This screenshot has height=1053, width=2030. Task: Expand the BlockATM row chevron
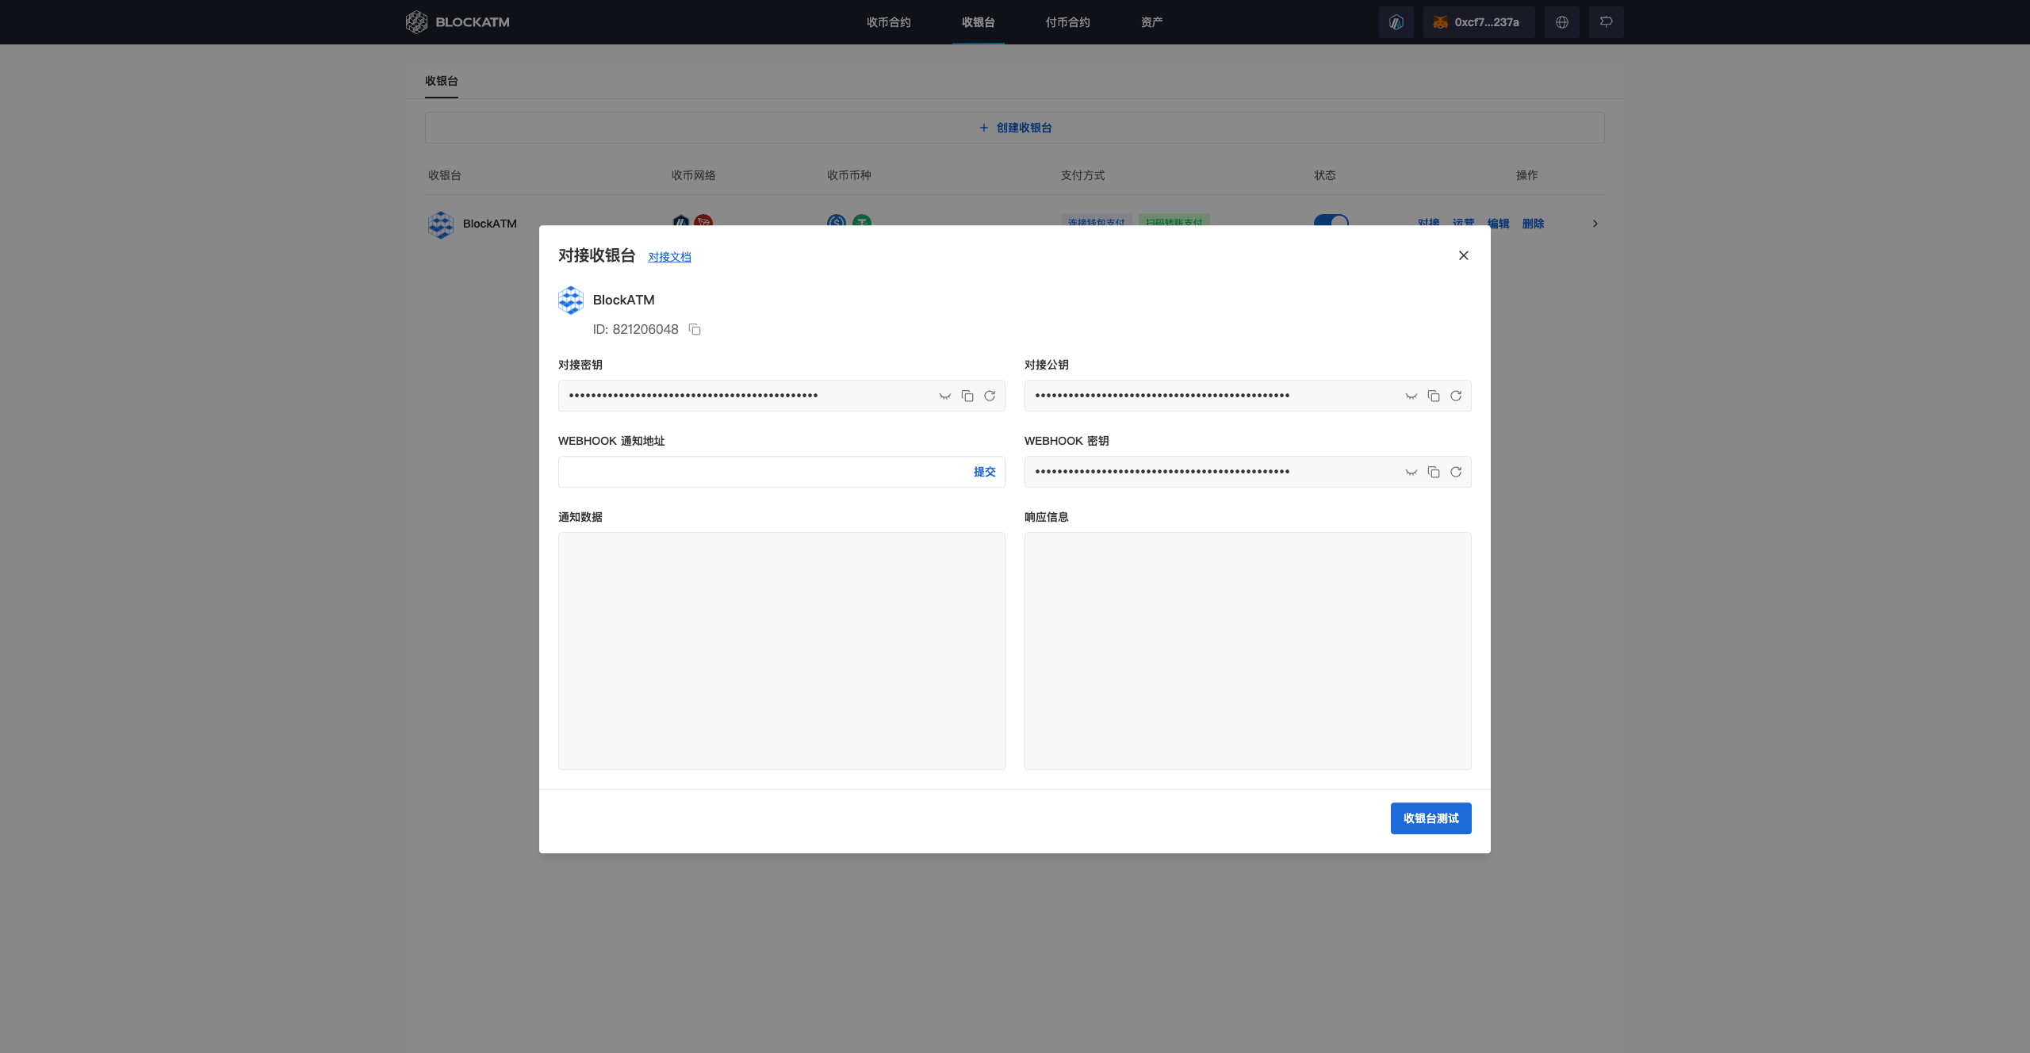pos(1595,224)
